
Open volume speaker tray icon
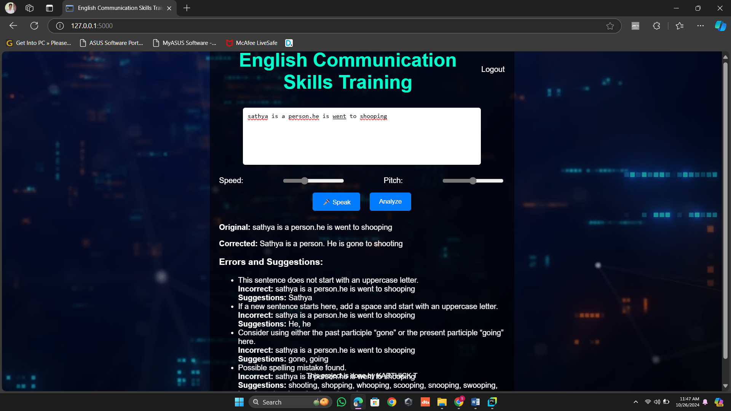point(657,402)
